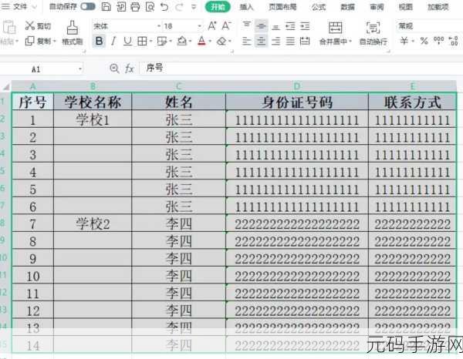
Task: Click the 合并居中 merge and center button
Action: coord(336,33)
